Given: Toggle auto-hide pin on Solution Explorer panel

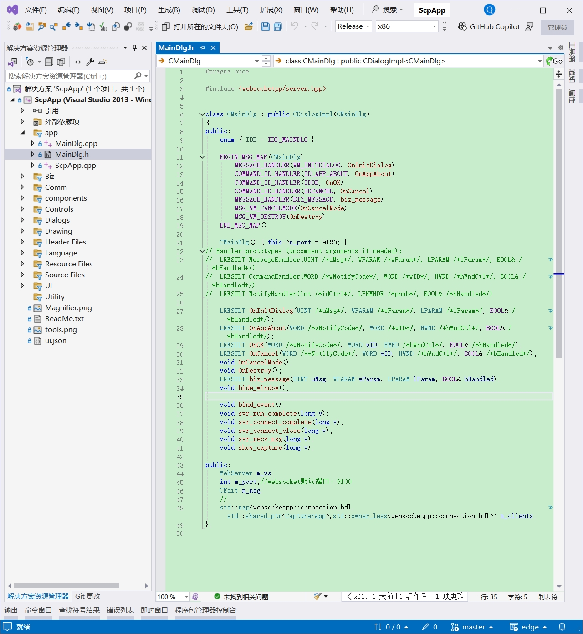Looking at the screenshot, I should click(x=134, y=48).
